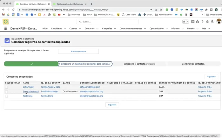
Task: Bookmark this page with star icon
Action: pyautogui.click(x=161, y=9)
